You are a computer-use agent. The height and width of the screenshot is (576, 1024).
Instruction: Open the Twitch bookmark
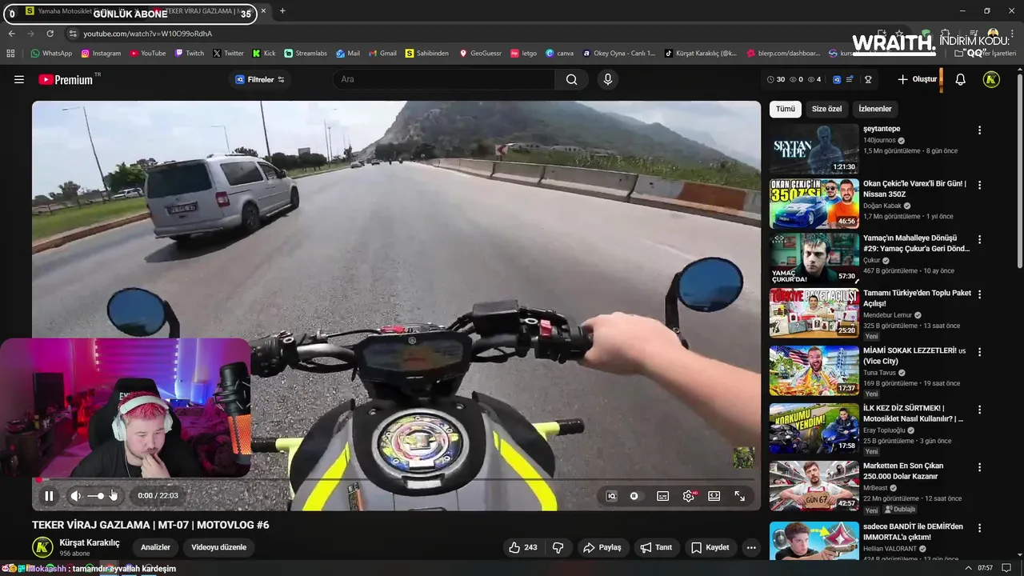click(190, 54)
